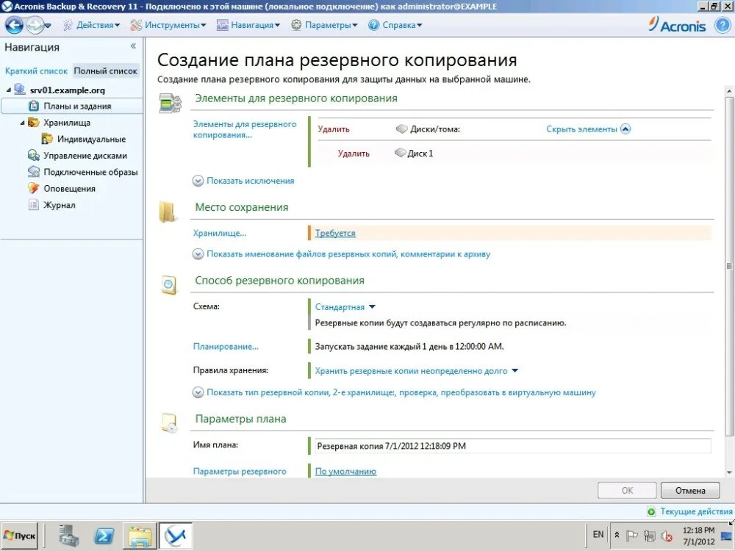Expand Показать исключения
This screenshot has height=551, width=735.
click(243, 181)
